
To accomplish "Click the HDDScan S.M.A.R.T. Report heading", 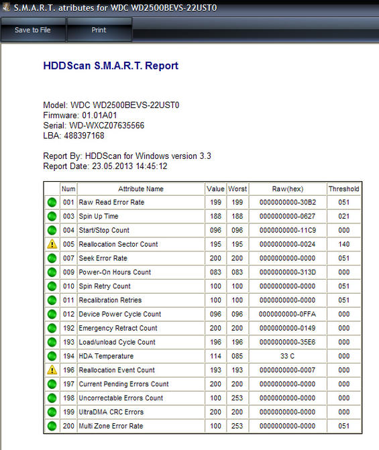I will (111, 66).
